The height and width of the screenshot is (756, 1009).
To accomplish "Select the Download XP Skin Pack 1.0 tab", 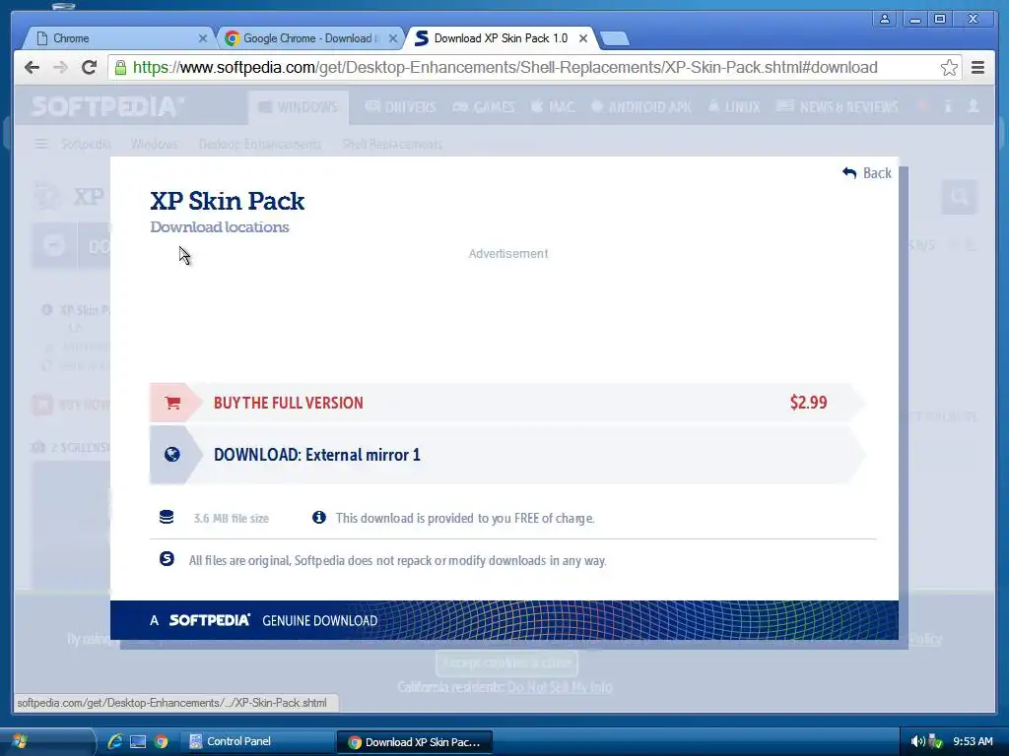I will pyautogui.click(x=501, y=38).
